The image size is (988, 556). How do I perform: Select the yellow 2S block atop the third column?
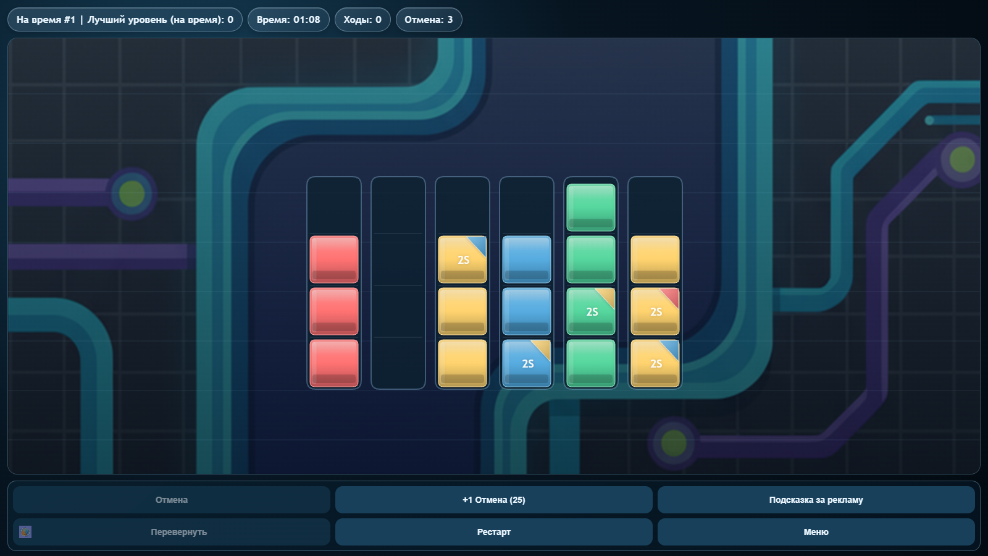click(x=462, y=259)
